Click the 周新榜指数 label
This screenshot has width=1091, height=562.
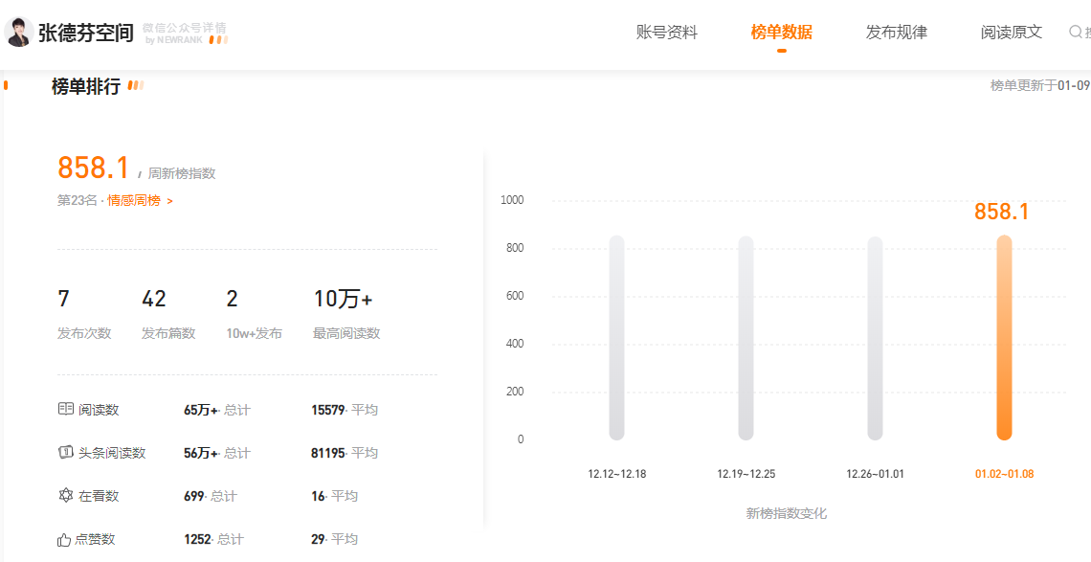coord(182,173)
